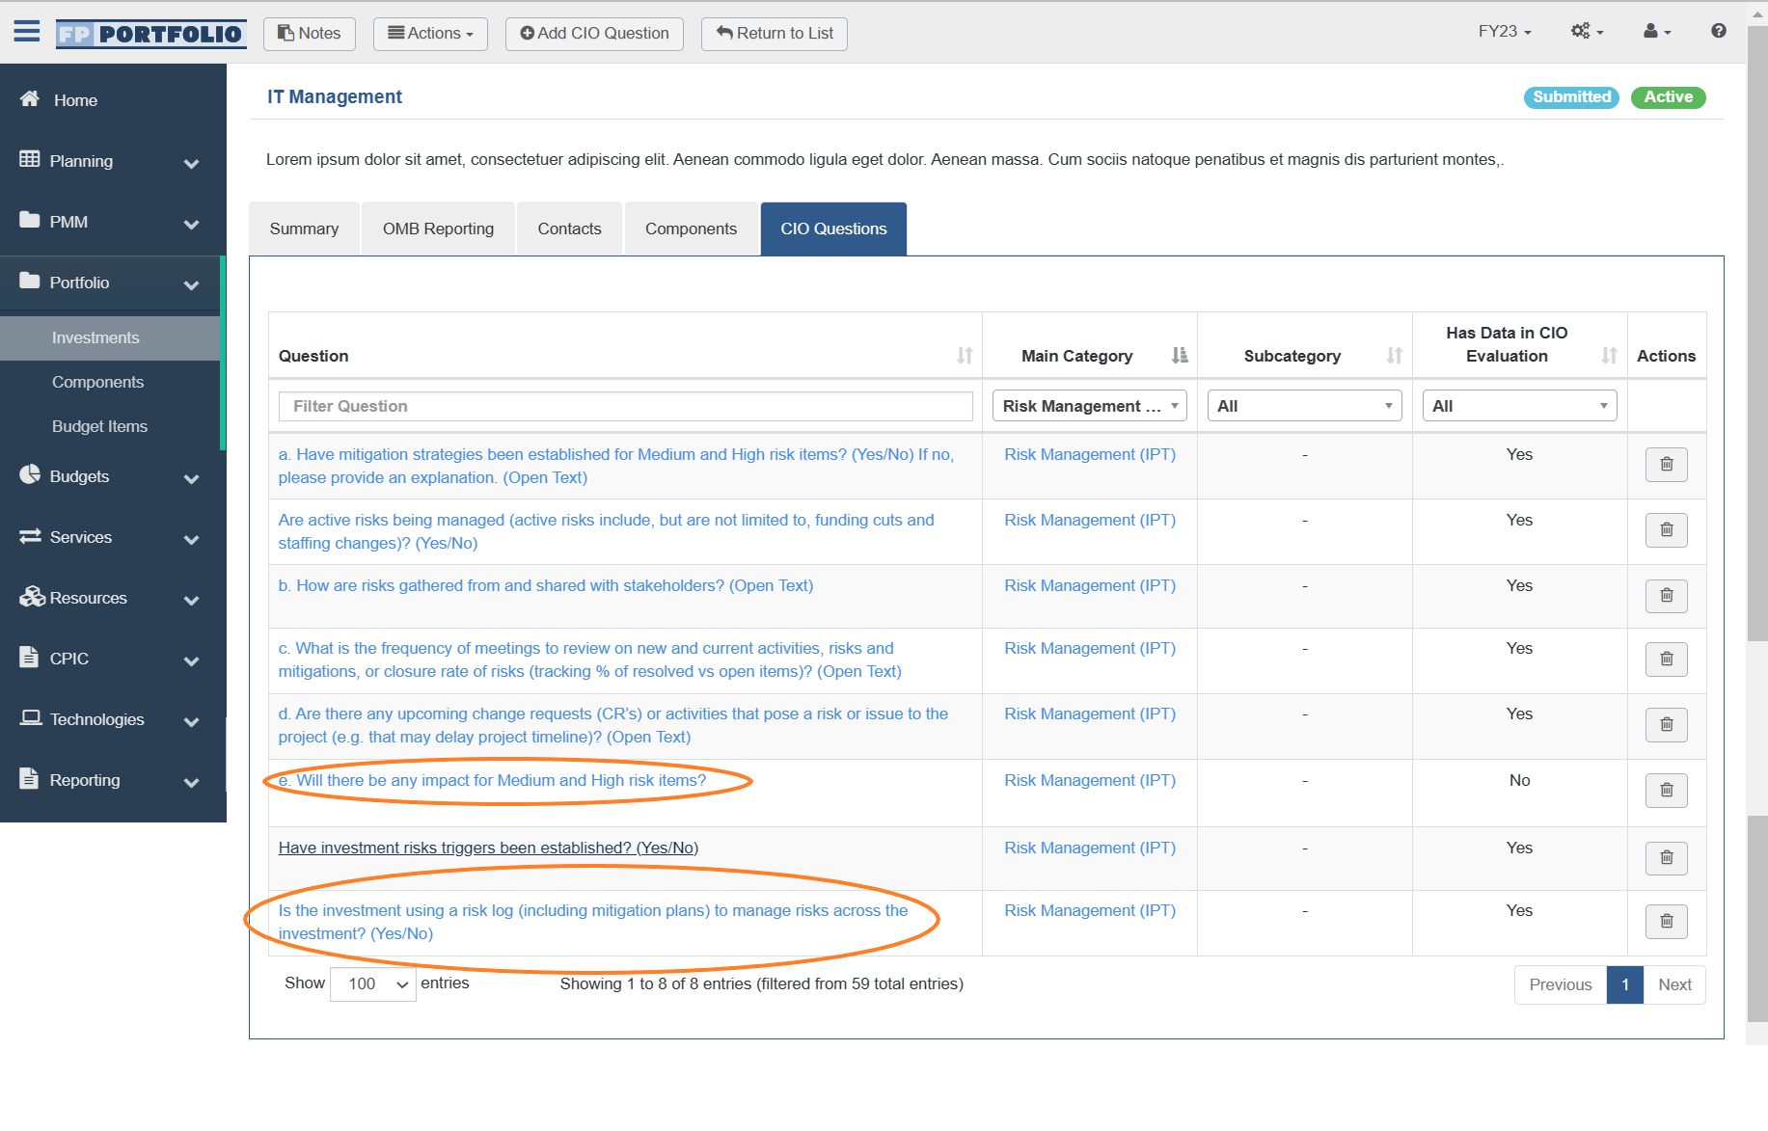Click the Filter Question input field
This screenshot has height=1131, width=1768.
pos(626,406)
